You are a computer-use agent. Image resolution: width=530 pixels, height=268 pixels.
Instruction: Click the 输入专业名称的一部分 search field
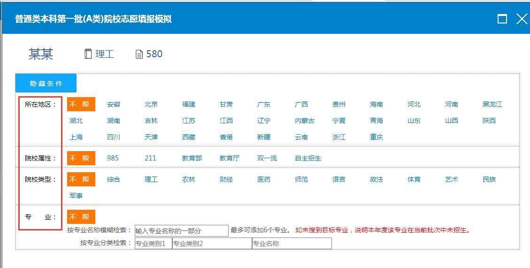(x=181, y=230)
